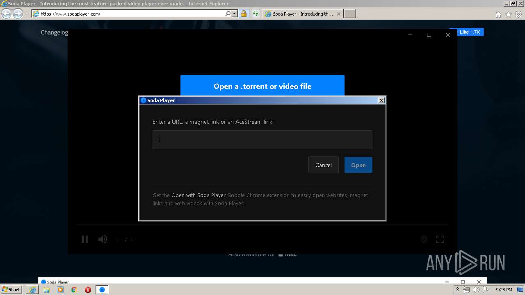Viewport: 525px width, 295px height.
Task: View the security lock report icon
Action: pyautogui.click(x=244, y=14)
